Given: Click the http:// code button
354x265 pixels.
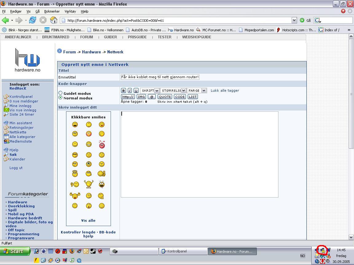Looking at the screenshot, I should pyautogui.click(x=128, y=97).
